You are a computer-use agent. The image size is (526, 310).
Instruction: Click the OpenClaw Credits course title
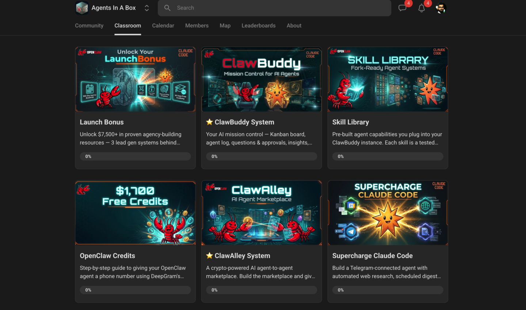107,256
